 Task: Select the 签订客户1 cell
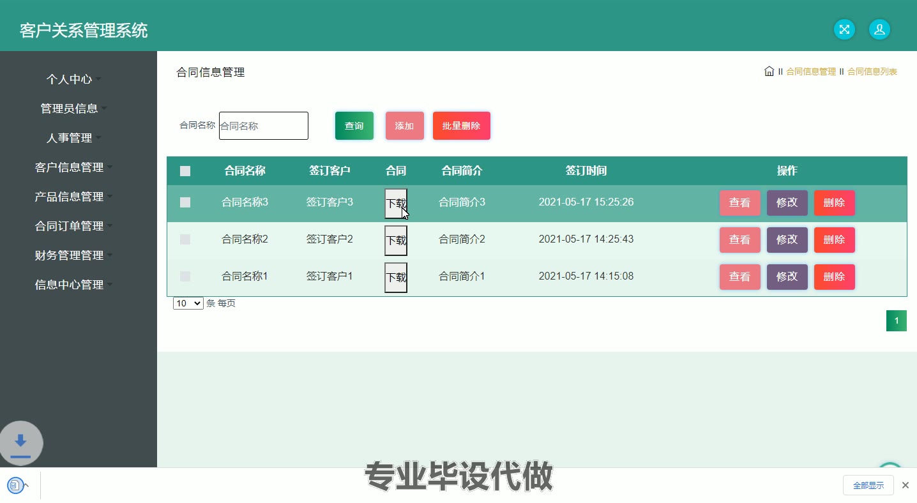(x=330, y=276)
